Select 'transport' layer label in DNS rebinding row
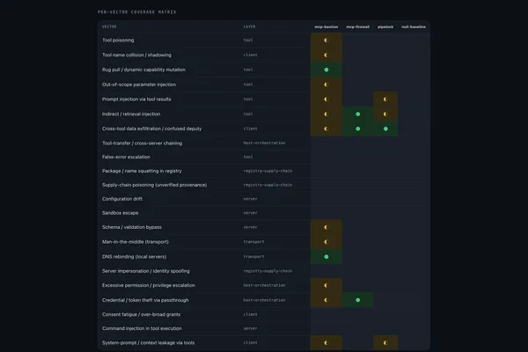Screen dimensions: 528x352 click(x=254, y=257)
